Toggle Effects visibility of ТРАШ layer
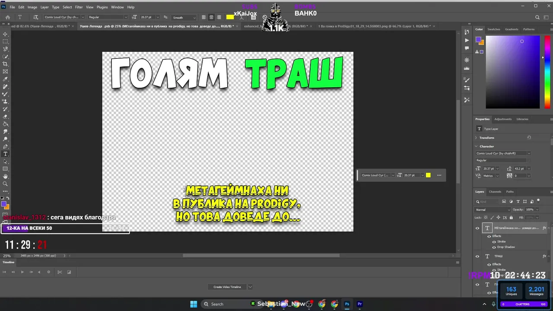553x311 pixels. coord(489,264)
